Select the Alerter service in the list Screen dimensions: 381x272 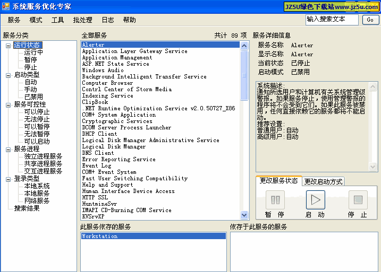(160, 45)
